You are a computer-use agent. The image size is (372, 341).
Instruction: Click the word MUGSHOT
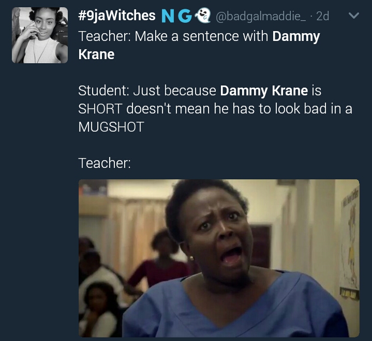111,127
